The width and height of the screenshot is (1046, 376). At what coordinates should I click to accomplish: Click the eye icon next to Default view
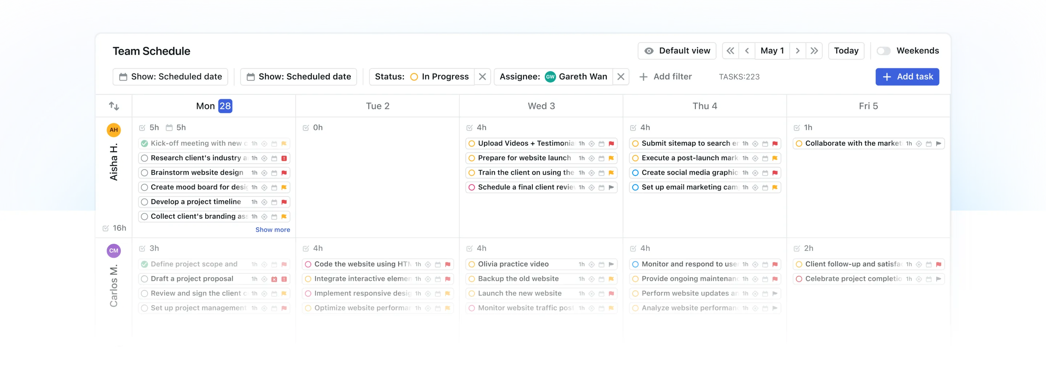click(x=650, y=51)
